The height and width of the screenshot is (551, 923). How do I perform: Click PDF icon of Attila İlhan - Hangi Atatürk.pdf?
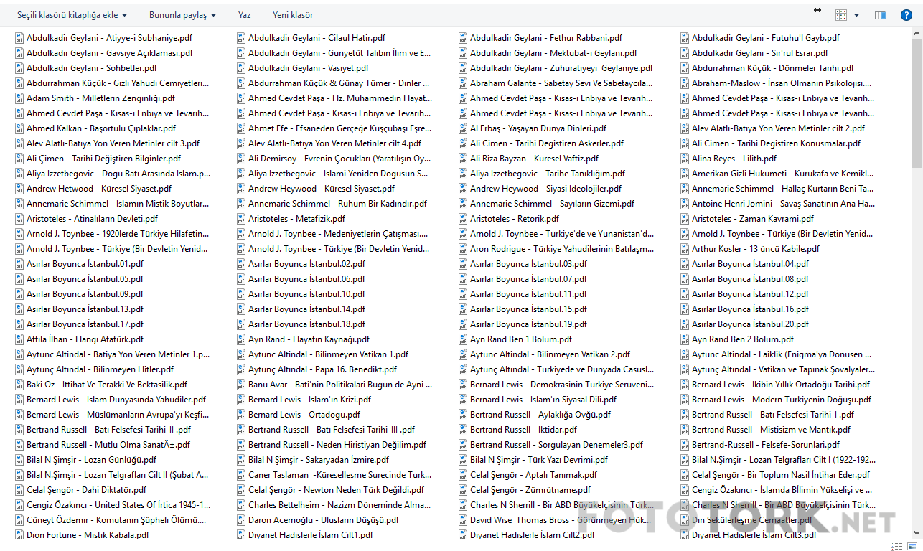point(19,339)
